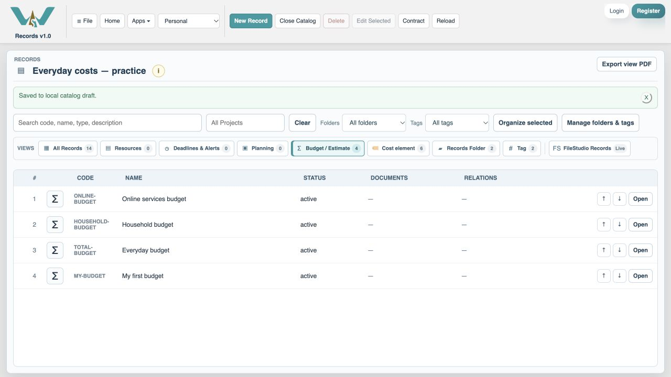The height and width of the screenshot is (377, 671).
Task: Open Manage folders & tags
Action: pyautogui.click(x=600, y=123)
